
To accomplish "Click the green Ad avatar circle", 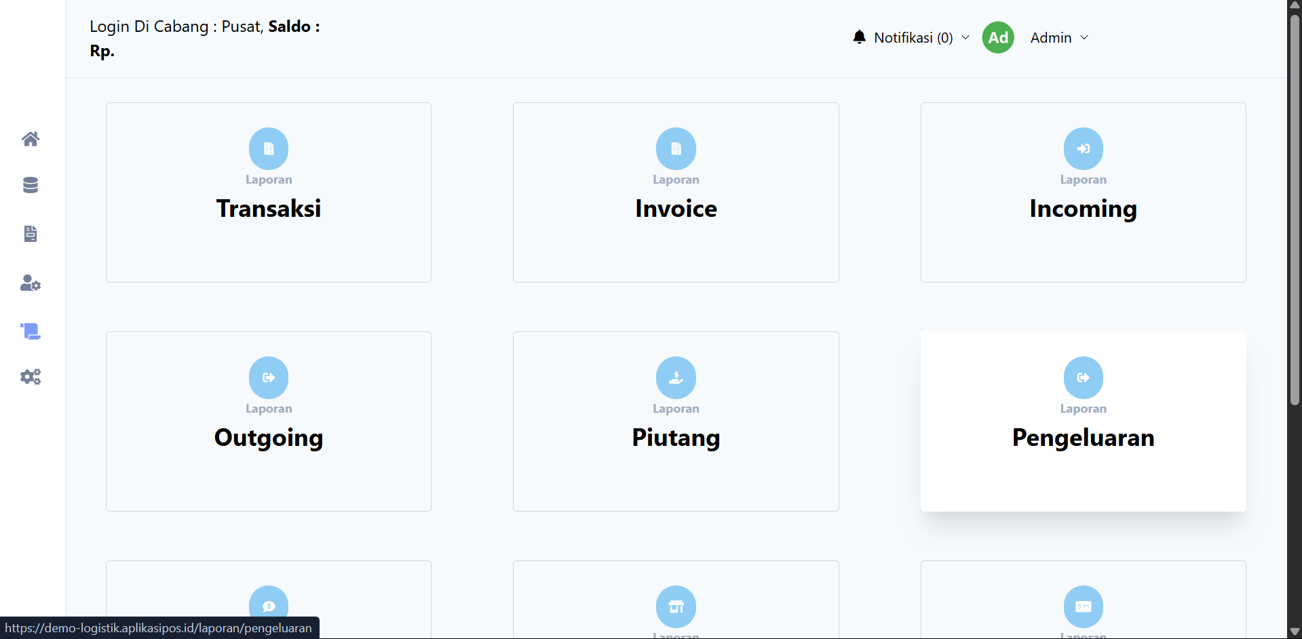I will click(x=997, y=37).
